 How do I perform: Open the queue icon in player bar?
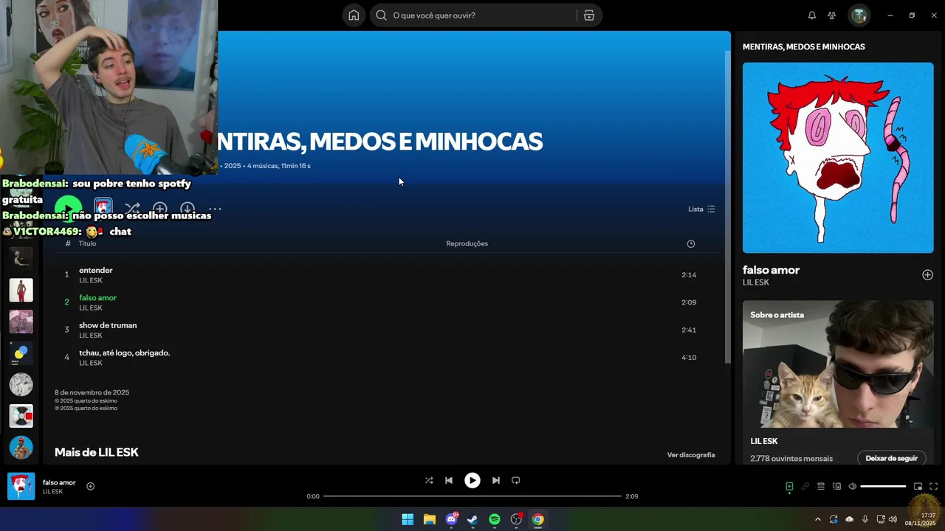[x=821, y=487]
